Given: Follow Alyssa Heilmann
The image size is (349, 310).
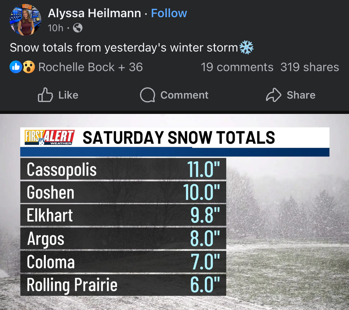Looking at the screenshot, I should (x=169, y=13).
